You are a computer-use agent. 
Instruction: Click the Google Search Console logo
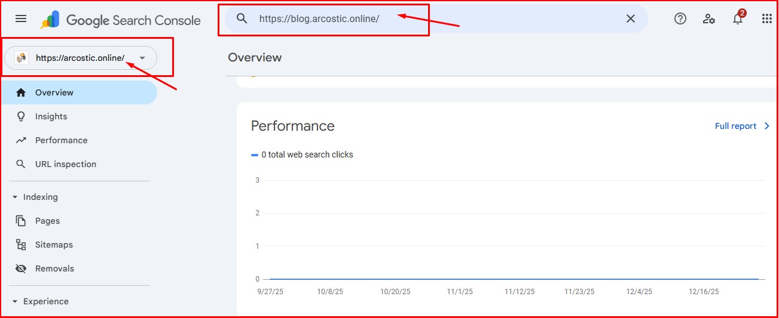click(x=121, y=20)
